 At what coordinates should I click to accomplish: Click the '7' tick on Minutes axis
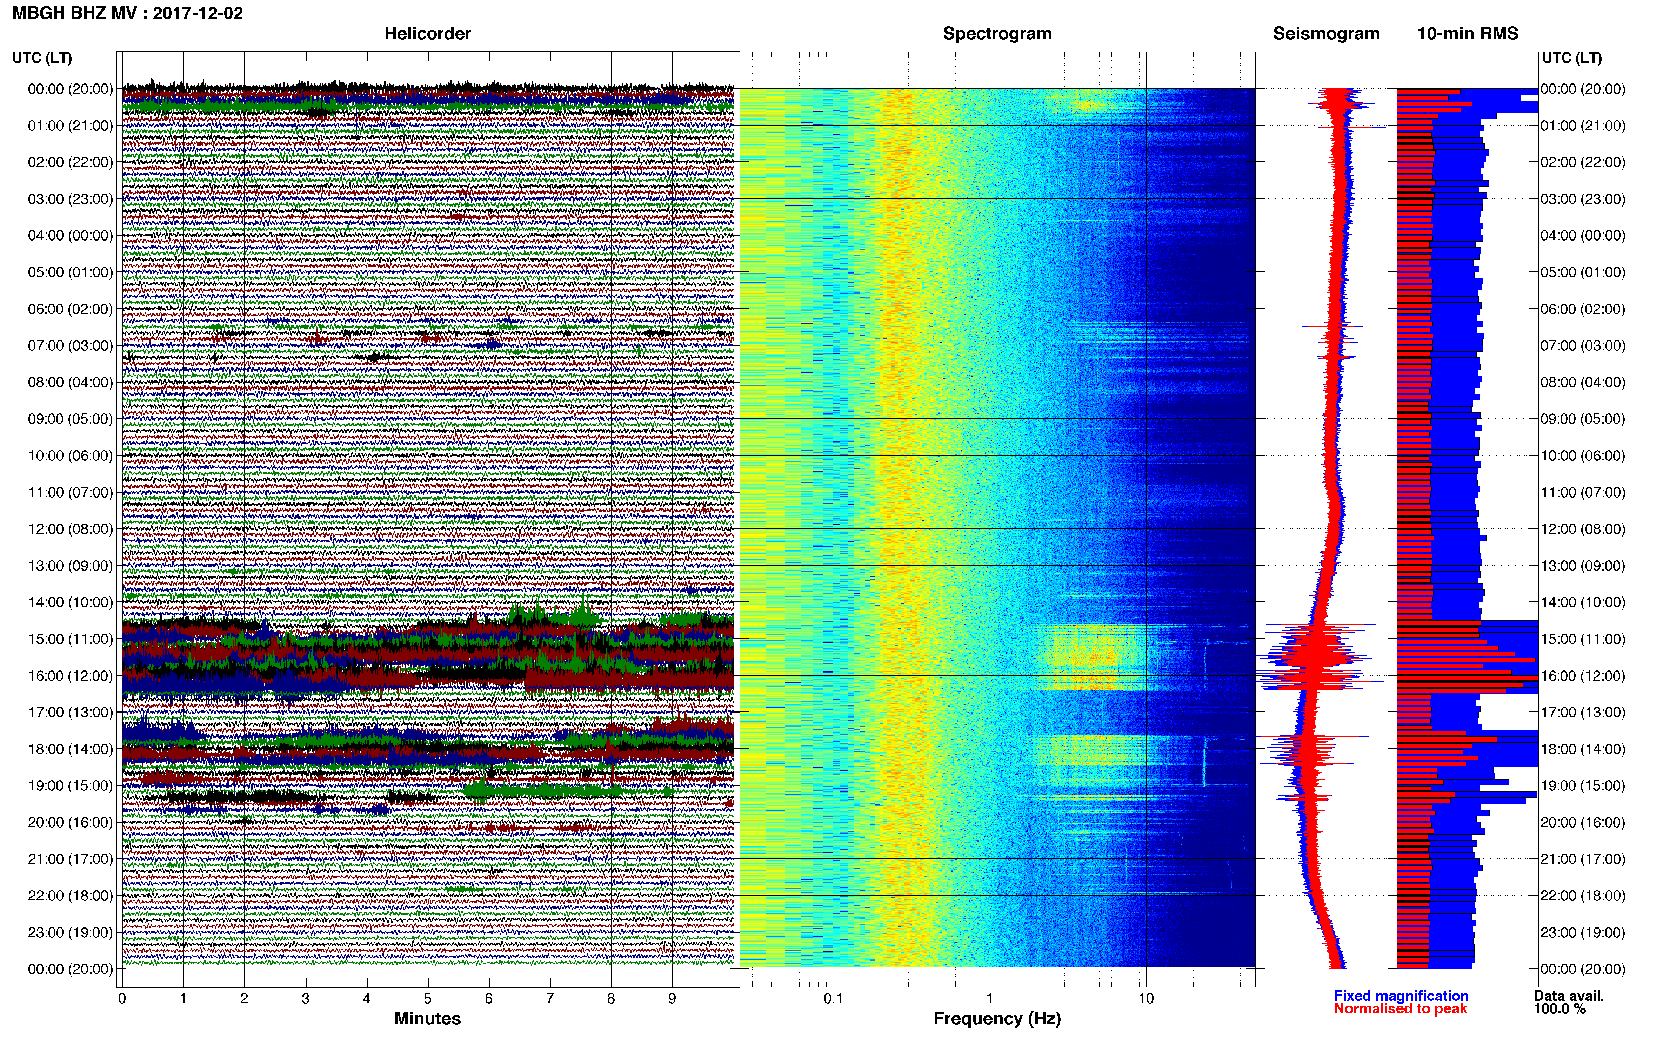pyautogui.click(x=550, y=998)
